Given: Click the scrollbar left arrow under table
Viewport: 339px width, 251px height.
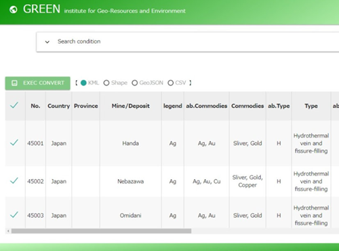Looking at the screenshot, I should (8, 231).
